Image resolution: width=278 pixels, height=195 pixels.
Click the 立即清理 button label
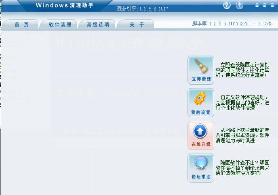(x=201, y=79)
